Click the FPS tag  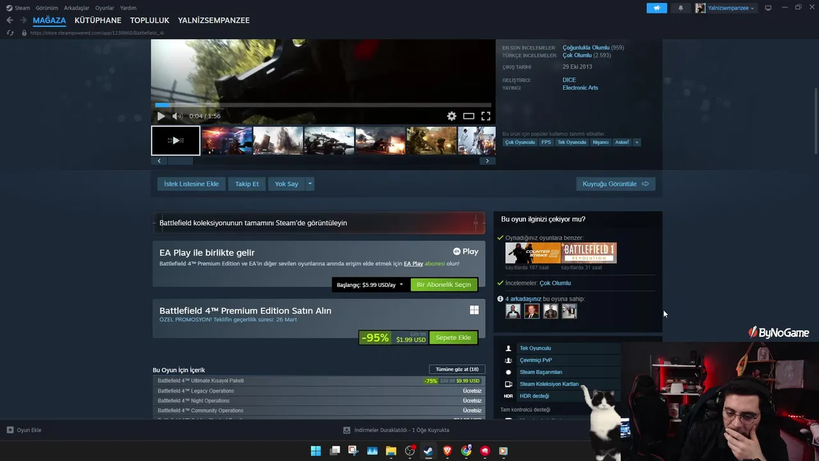pyautogui.click(x=546, y=142)
